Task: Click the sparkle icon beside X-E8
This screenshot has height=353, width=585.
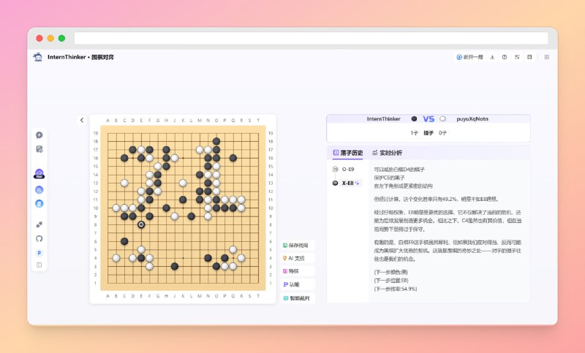Action: 357,183
